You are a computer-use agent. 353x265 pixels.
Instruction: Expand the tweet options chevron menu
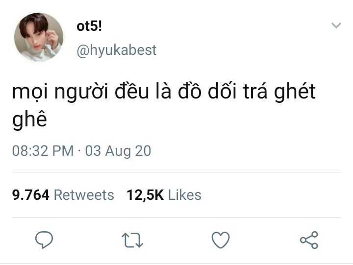[336, 25]
